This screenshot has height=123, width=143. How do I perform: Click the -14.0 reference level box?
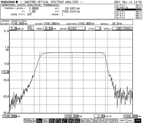click(x=5, y=72)
